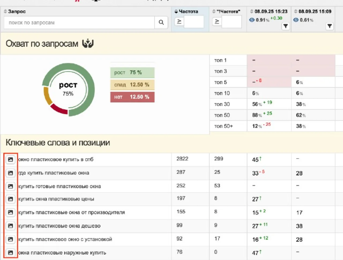This screenshot has height=260, width=343.
Task: Toggle eye icon next to 0.91% visibility
Action: (x=252, y=20)
